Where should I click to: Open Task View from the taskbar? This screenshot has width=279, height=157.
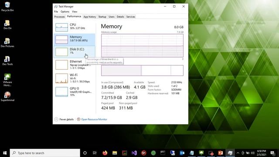[95, 153]
